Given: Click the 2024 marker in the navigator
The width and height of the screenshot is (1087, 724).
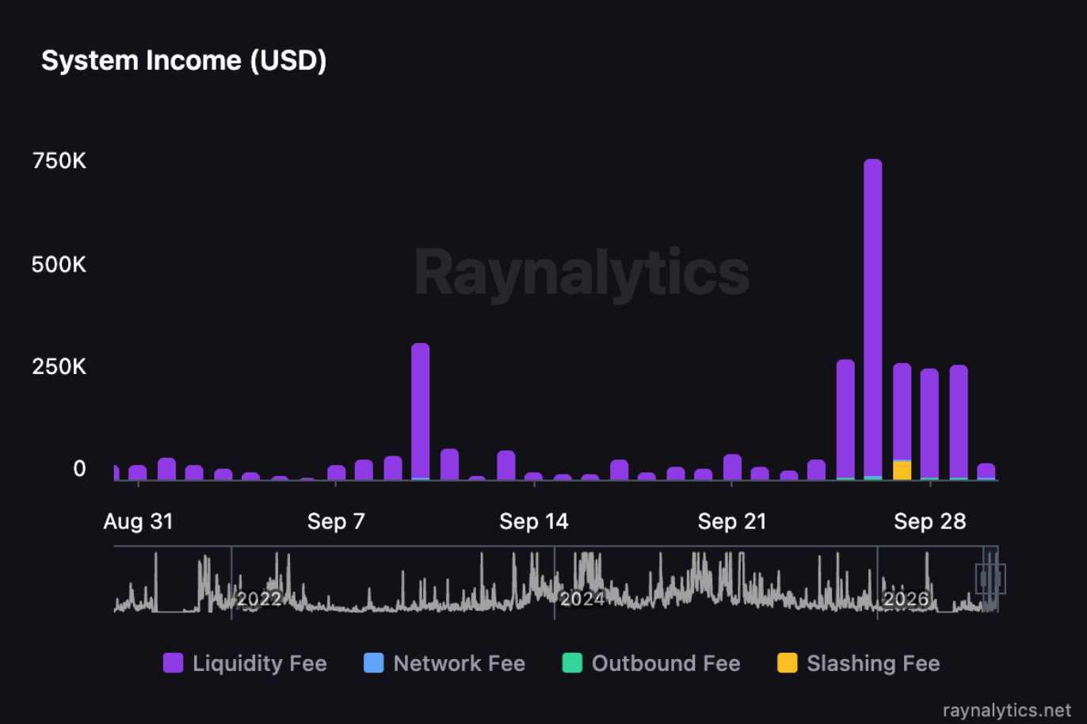Looking at the screenshot, I should tap(582, 599).
